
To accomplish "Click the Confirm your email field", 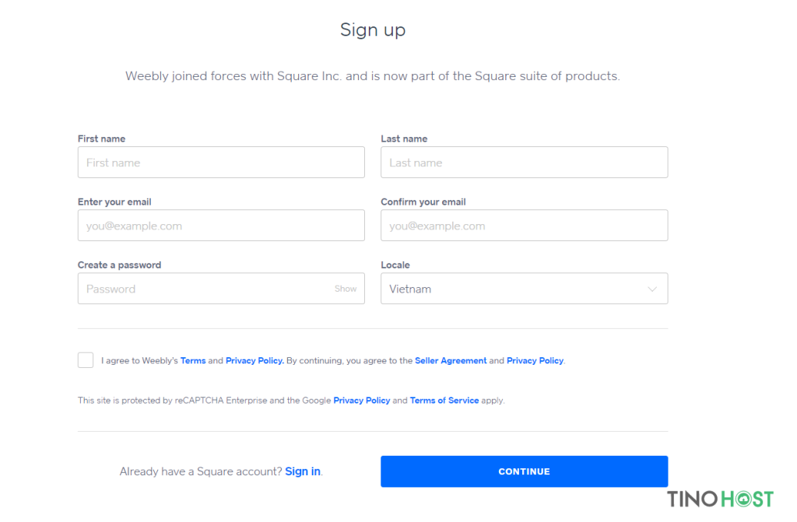I will (x=524, y=226).
